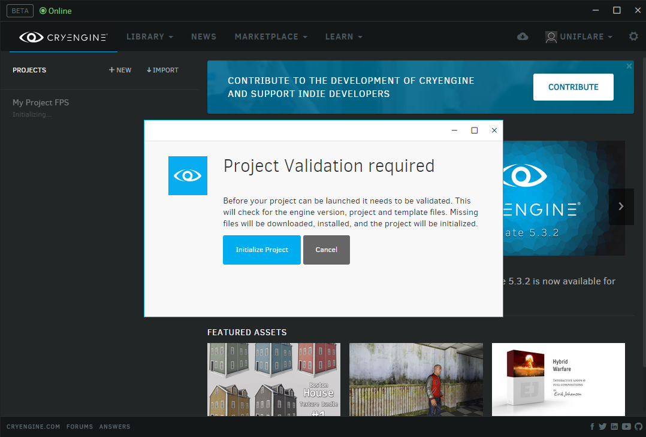This screenshot has width=646, height=437.
Task: Click the user avatar icon
Action: coord(551,37)
